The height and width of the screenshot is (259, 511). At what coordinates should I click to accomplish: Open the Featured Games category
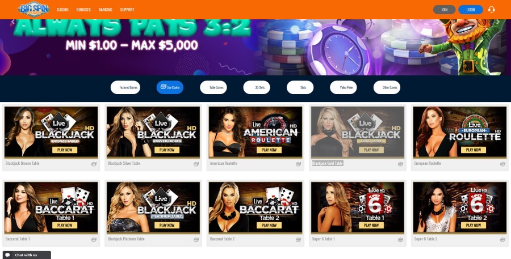(125, 87)
